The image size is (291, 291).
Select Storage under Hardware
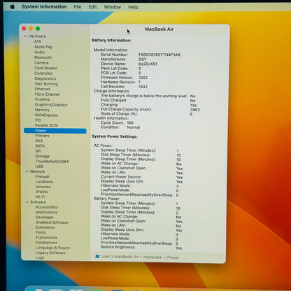point(43,156)
